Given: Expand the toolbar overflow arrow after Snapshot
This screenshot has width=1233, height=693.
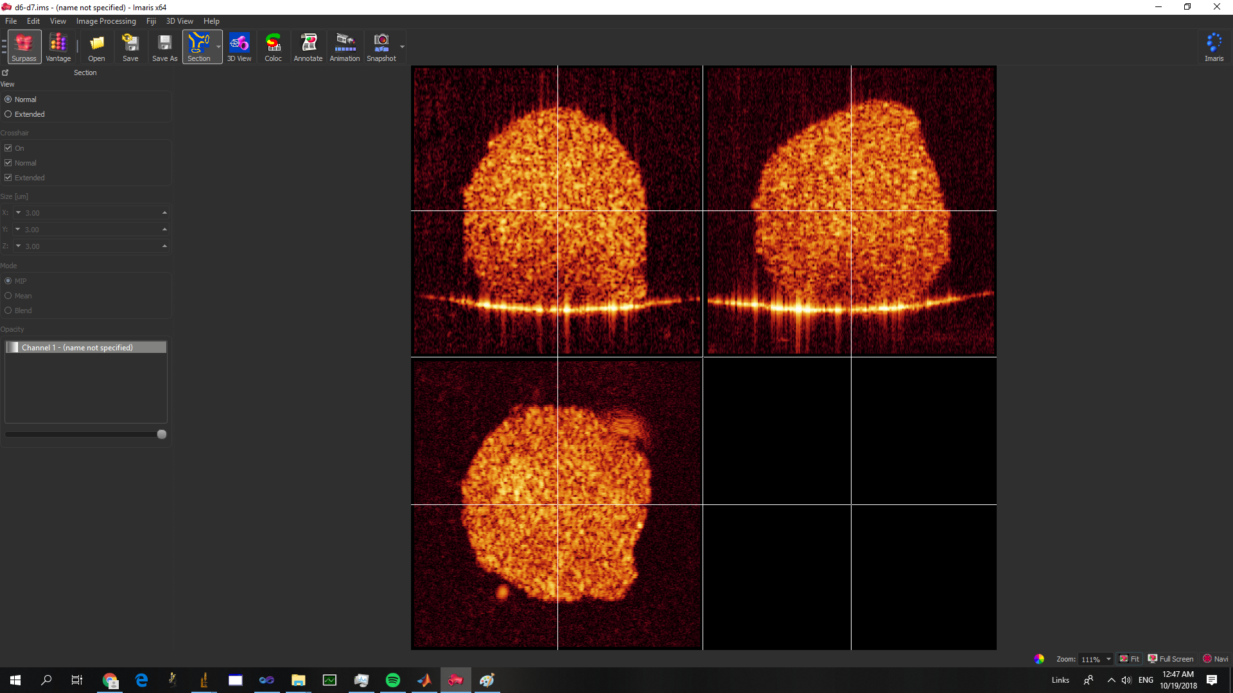Looking at the screenshot, I should point(403,47).
